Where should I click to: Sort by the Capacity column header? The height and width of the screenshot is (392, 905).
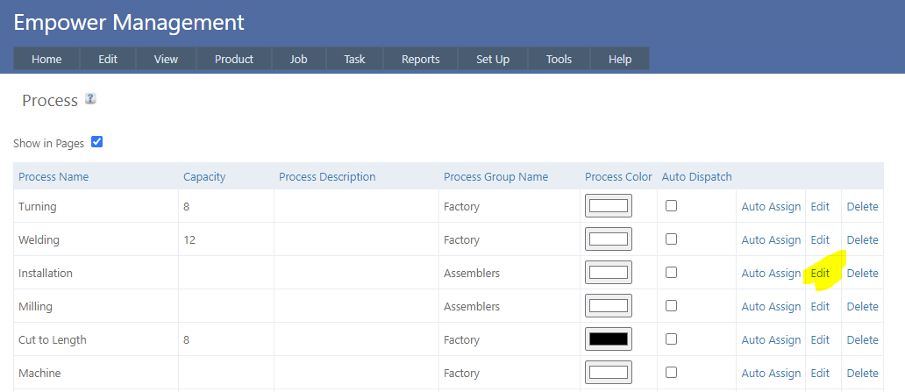(204, 176)
